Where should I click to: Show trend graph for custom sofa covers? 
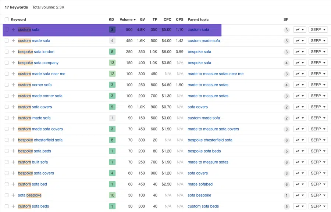[299, 107]
